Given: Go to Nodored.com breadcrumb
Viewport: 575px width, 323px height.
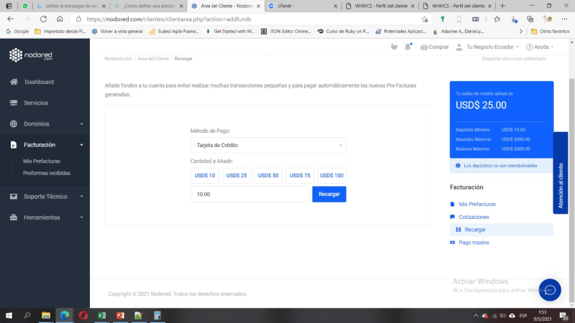Looking at the screenshot, I should tap(118, 59).
